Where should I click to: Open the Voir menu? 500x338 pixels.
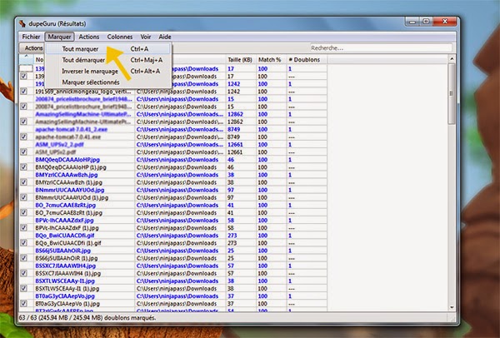click(146, 37)
